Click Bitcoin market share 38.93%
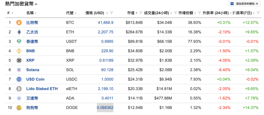This screenshot has height=115, width=264. [194, 23]
